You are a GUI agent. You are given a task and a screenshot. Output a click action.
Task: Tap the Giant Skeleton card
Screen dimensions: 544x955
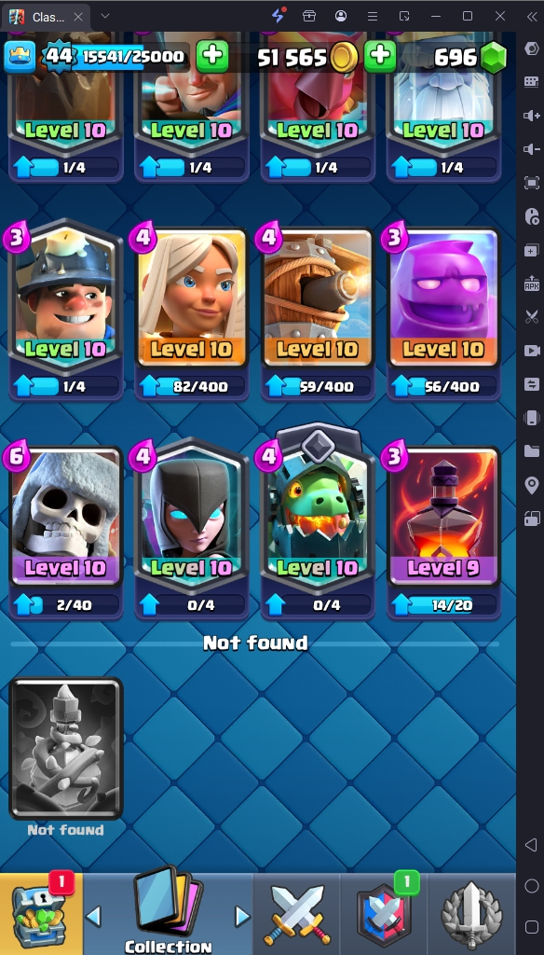(x=66, y=517)
